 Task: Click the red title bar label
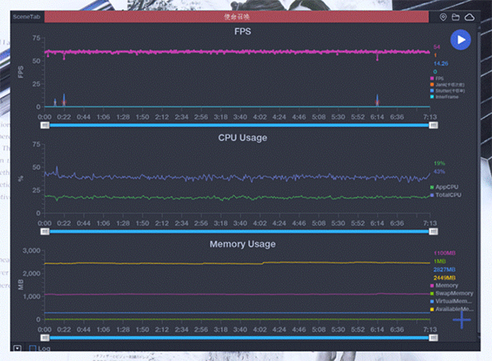pyautogui.click(x=237, y=16)
